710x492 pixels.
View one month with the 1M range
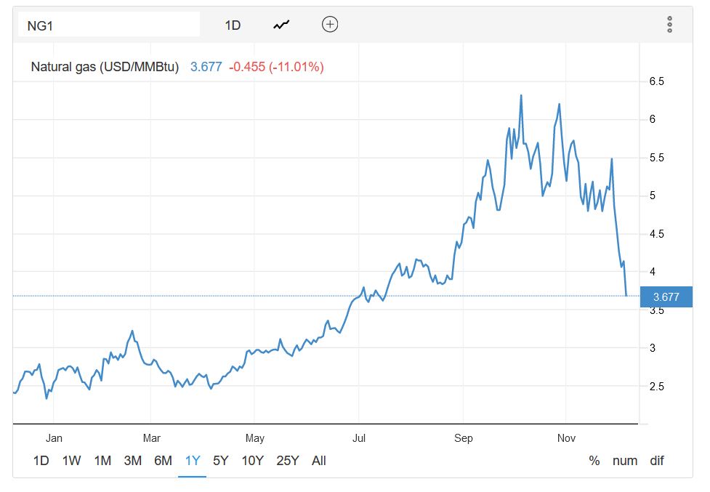[x=102, y=461]
